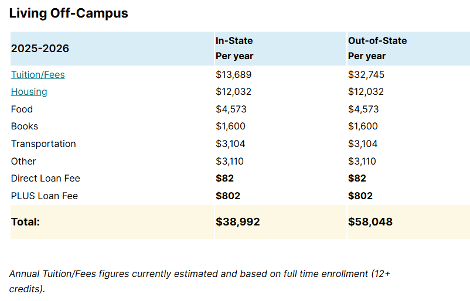This screenshot has width=470, height=301.
Task: Select the out-of-state tuition amount $32,745
Action: click(366, 75)
